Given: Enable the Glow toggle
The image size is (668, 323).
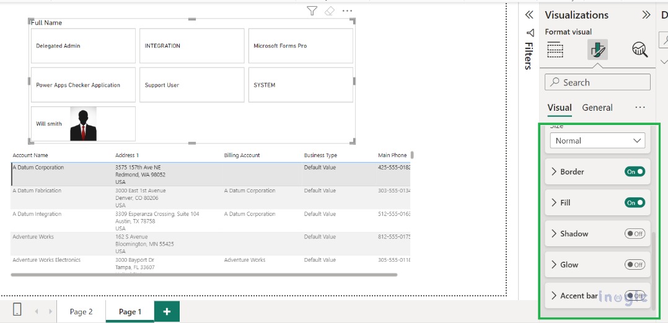Looking at the screenshot, I should (635, 264).
